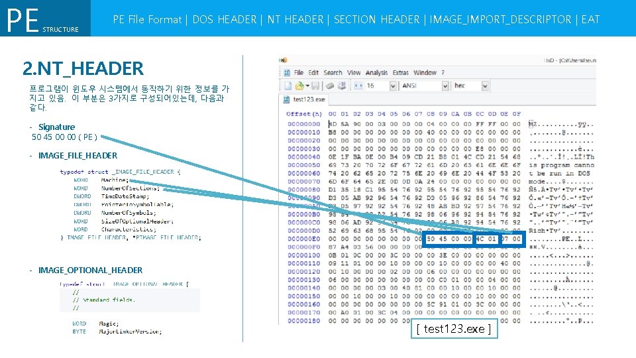Click the 'NumberOfSections;' struct field
Viewport: 636px width, 358px height.
coord(131,188)
